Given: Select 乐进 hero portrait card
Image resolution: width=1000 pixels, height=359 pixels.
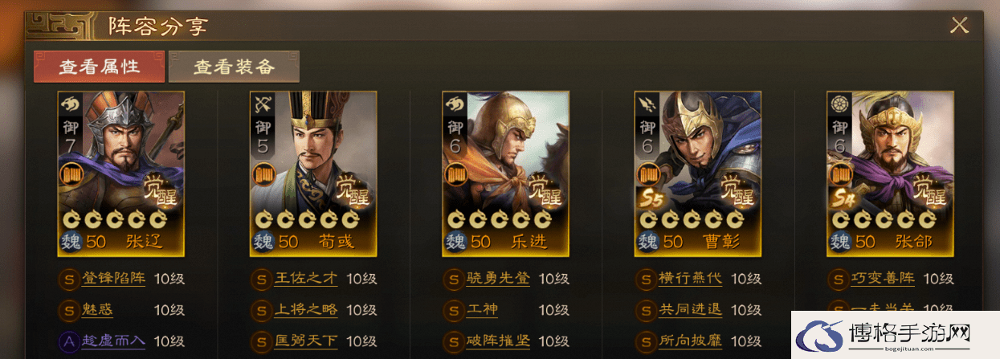Looking at the screenshot, I should click(506, 173).
